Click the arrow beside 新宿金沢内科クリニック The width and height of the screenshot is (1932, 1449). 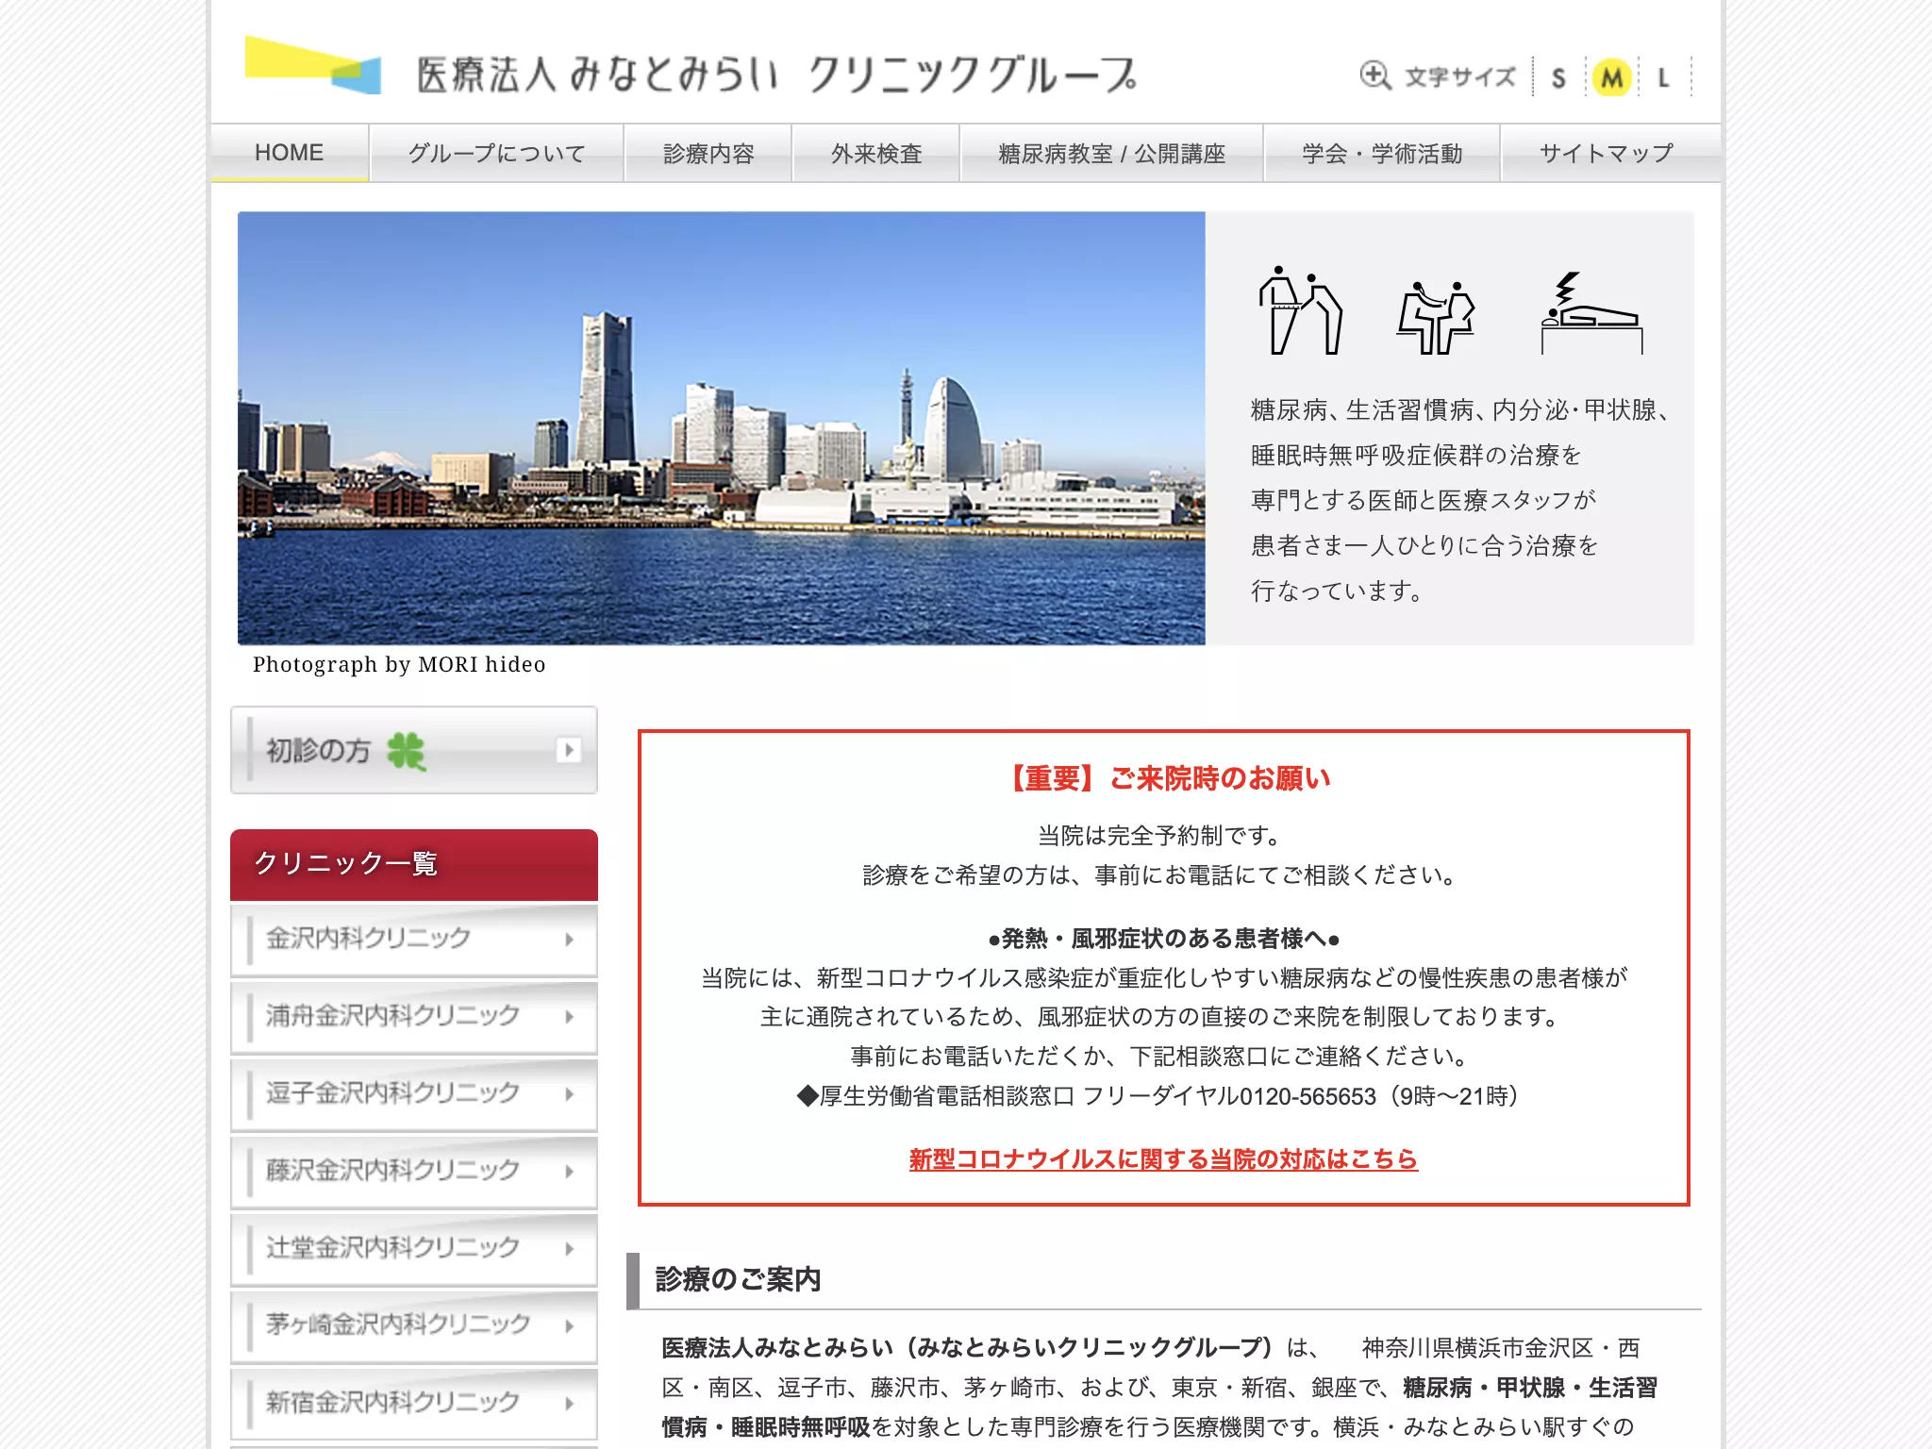569,1404
